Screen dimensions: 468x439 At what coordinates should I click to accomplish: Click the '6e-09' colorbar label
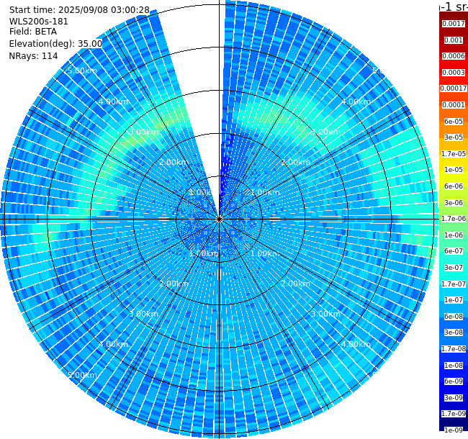pos(454,381)
